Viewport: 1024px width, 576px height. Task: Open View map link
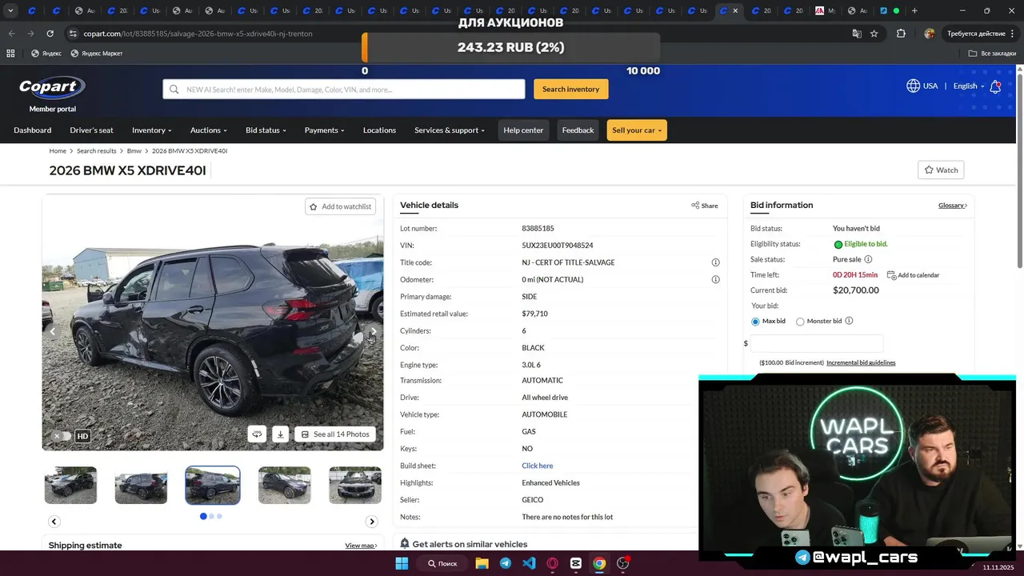[x=361, y=546]
